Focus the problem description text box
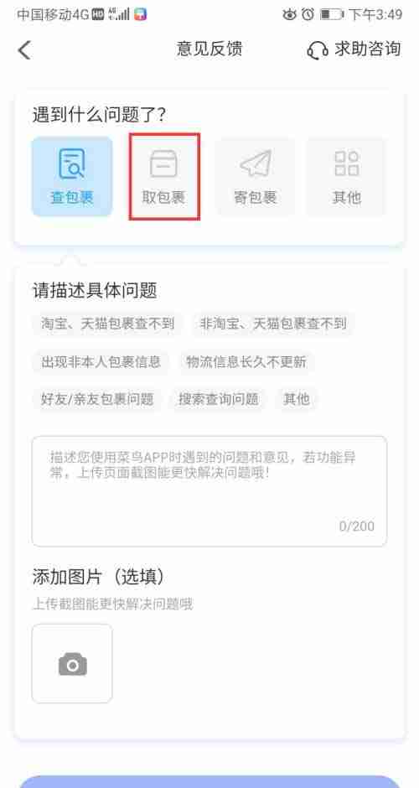Image resolution: width=419 pixels, height=788 pixels. 209,491
